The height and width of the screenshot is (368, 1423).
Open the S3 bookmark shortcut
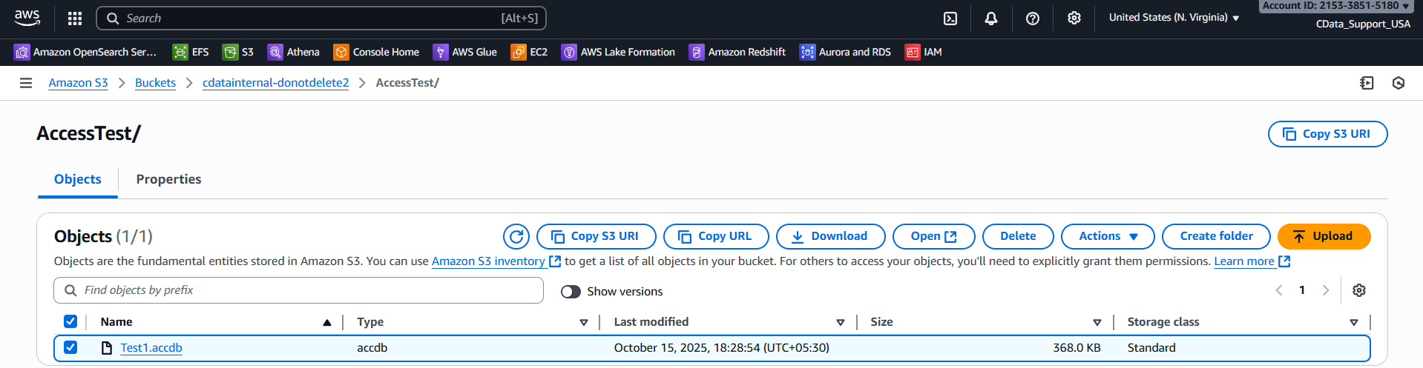239,52
